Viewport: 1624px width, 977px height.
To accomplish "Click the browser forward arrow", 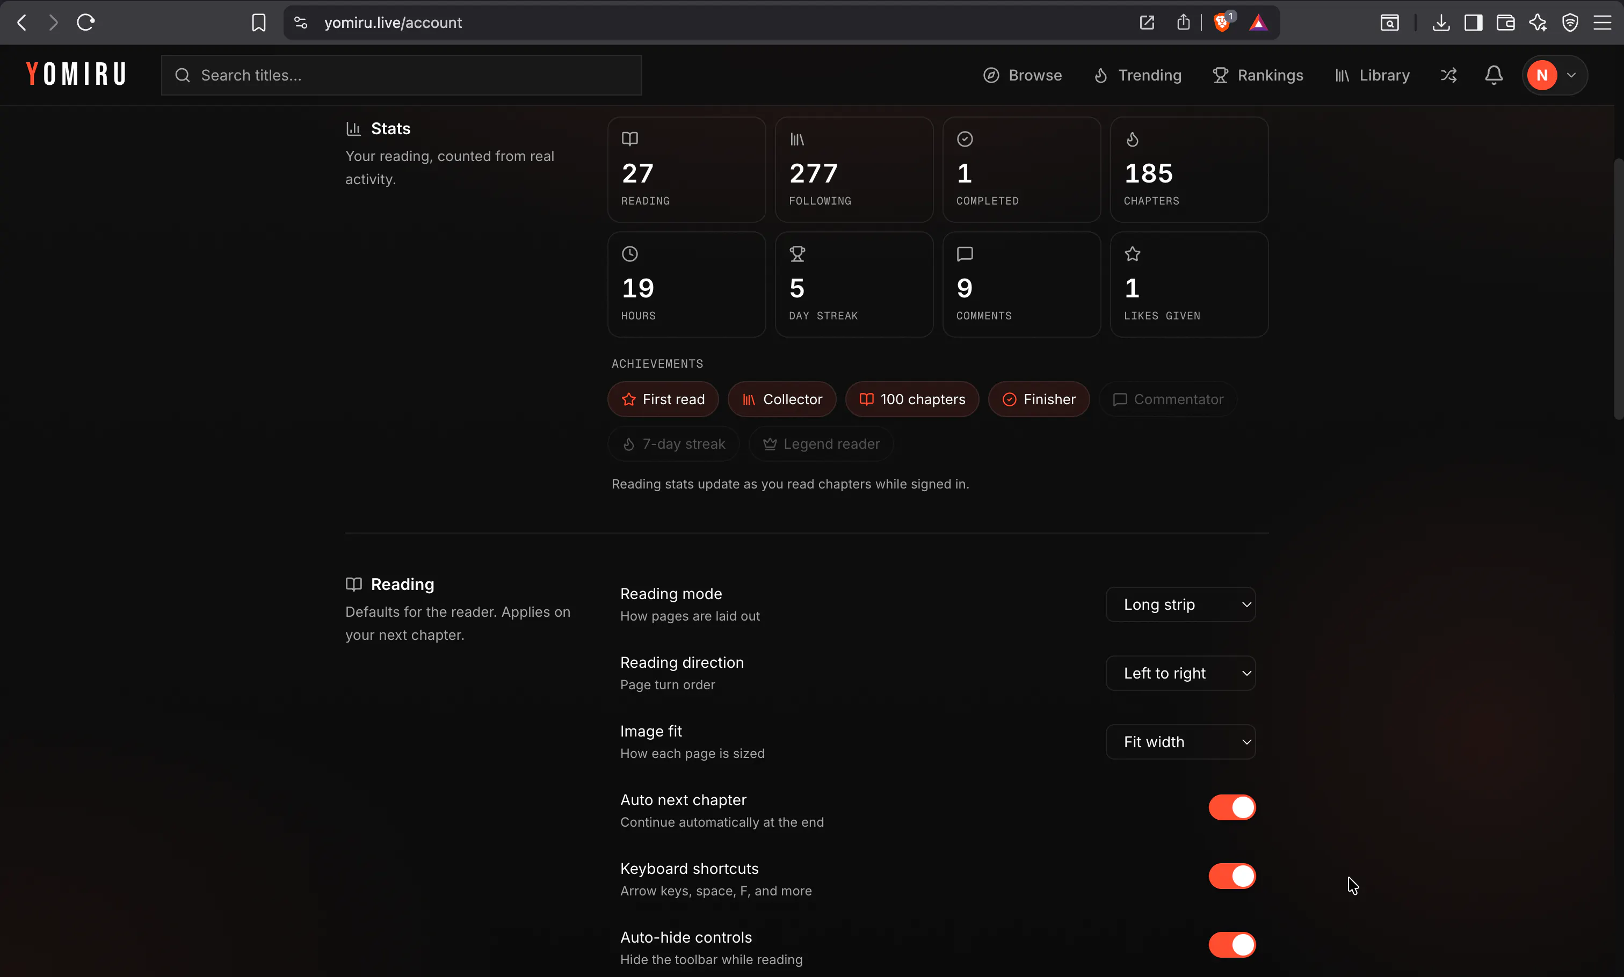I will [53, 23].
